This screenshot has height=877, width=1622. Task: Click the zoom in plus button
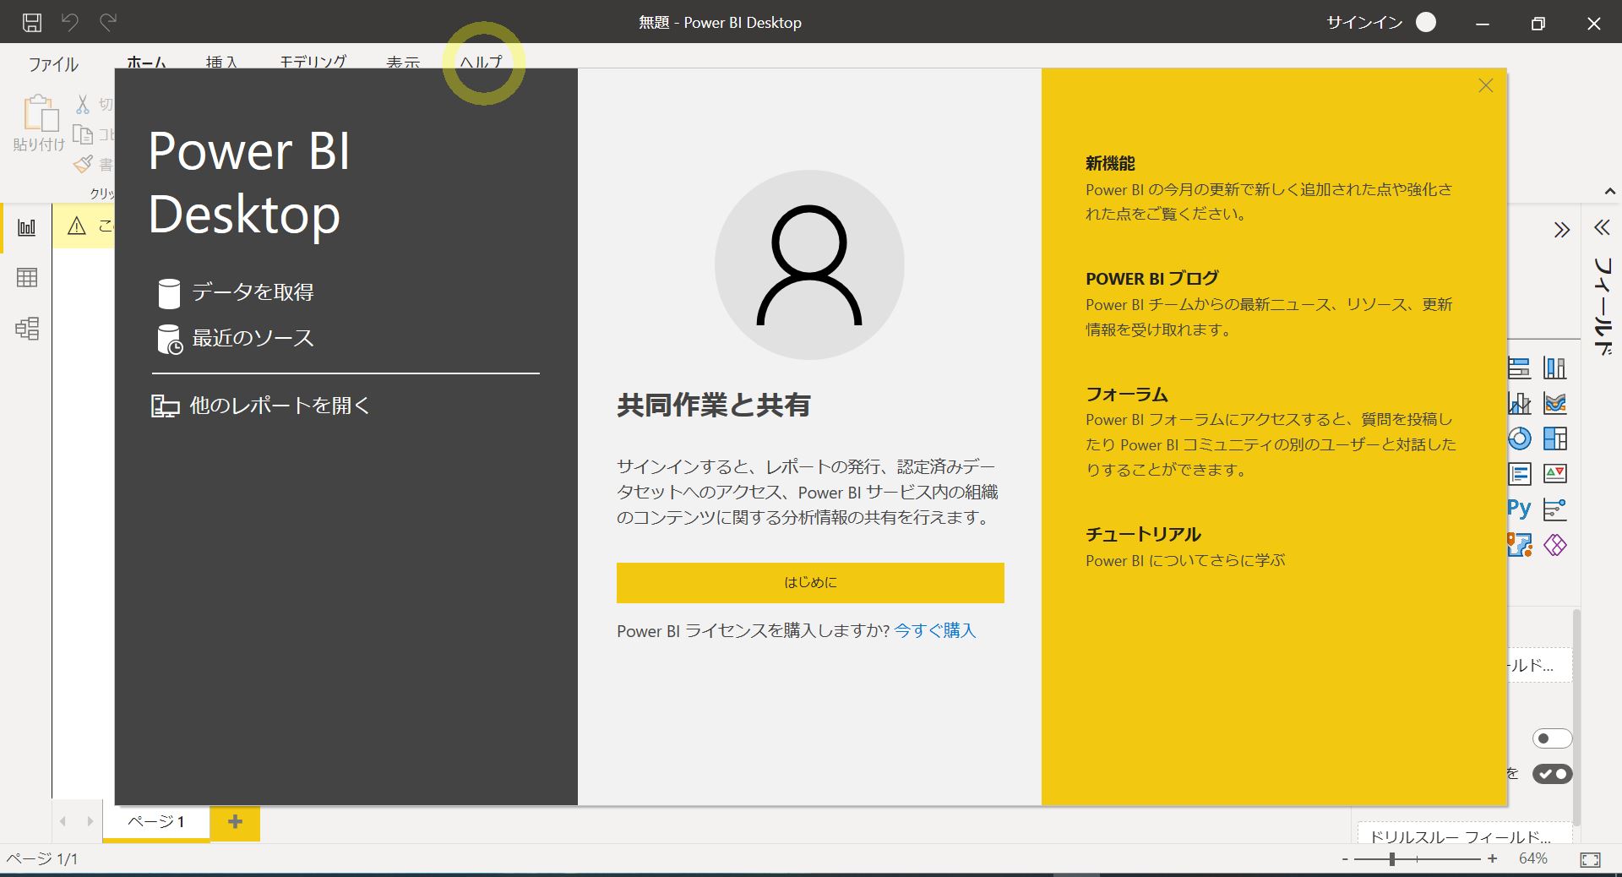[x=1493, y=859]
